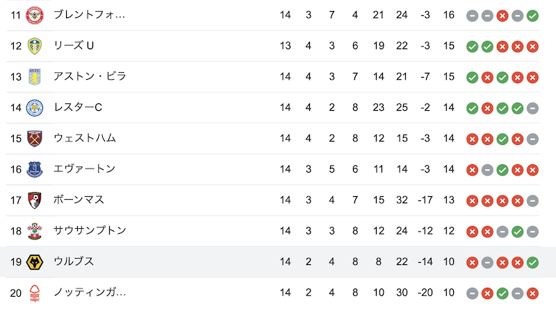Click Brentford's latest green win checkmark
The width and height of the screenshot is (556, 310).
click(532, 16)
